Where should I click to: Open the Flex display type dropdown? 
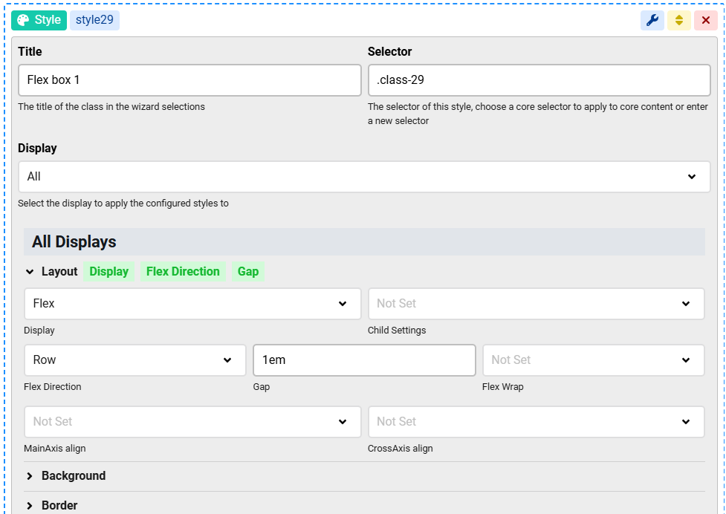pos(192,304)
